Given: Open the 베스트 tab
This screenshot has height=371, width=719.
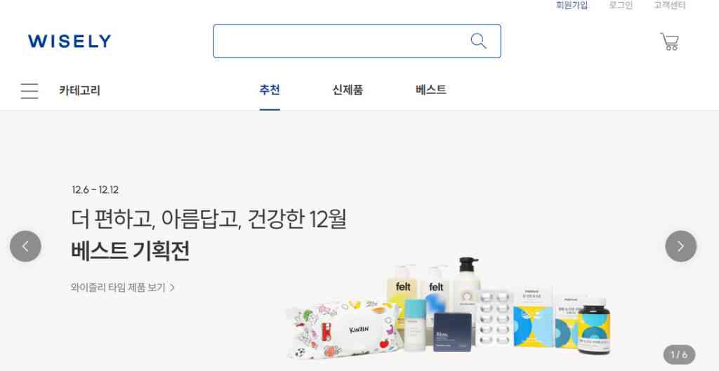Looking at the screenshot, I should pyautogui.click(x=430, y=90).
